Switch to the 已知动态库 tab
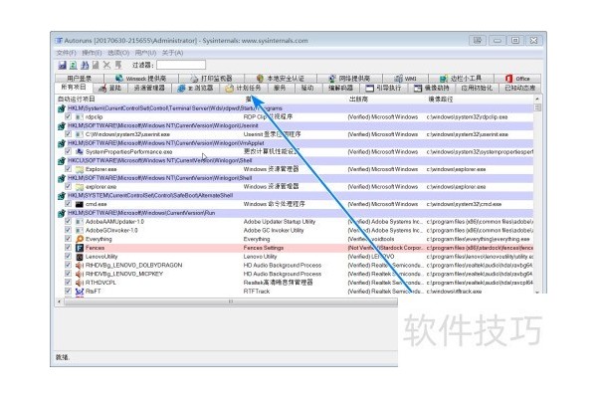The width and height of the screenshot is (597, 398). [520, 89]
